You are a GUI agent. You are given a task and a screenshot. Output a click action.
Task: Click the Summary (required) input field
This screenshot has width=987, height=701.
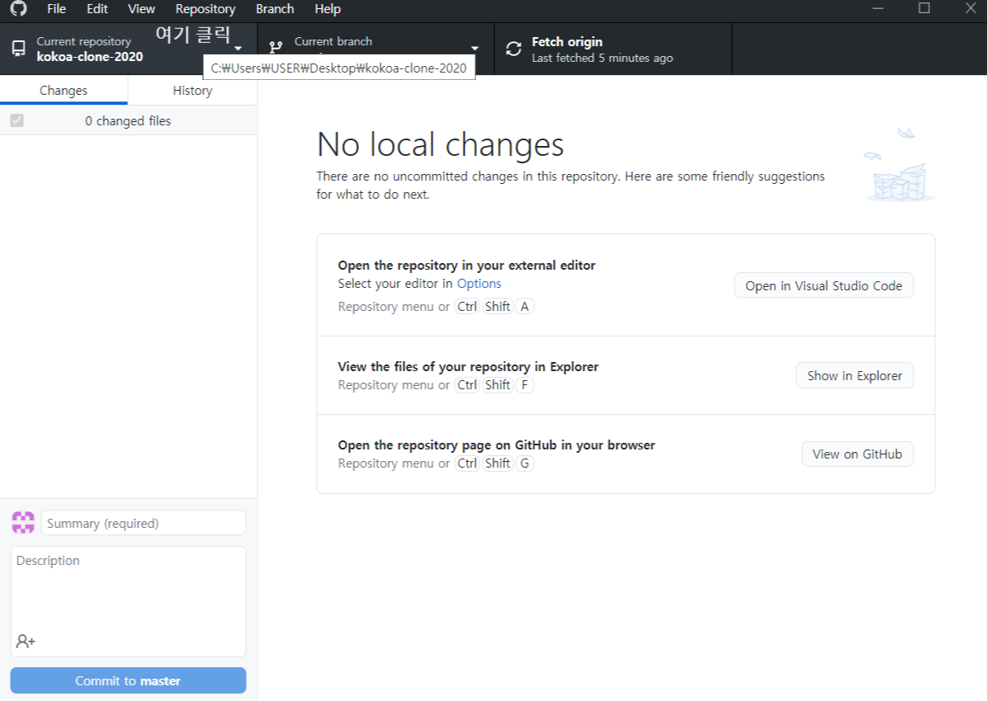[144, 523]
